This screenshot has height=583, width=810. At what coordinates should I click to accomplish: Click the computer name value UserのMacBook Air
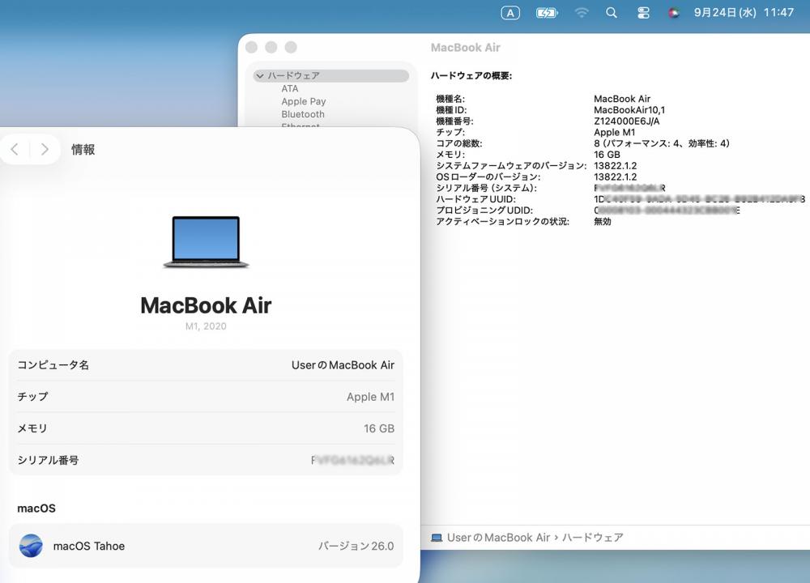pos(343,365)
